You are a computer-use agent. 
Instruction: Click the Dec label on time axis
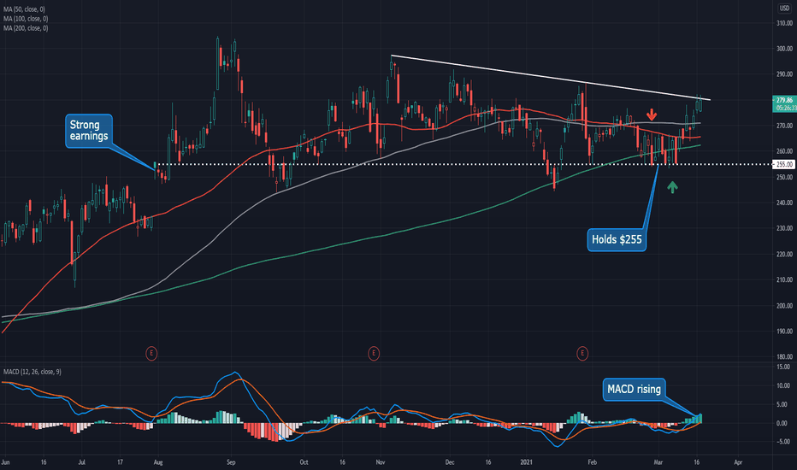tap(449, 462)
